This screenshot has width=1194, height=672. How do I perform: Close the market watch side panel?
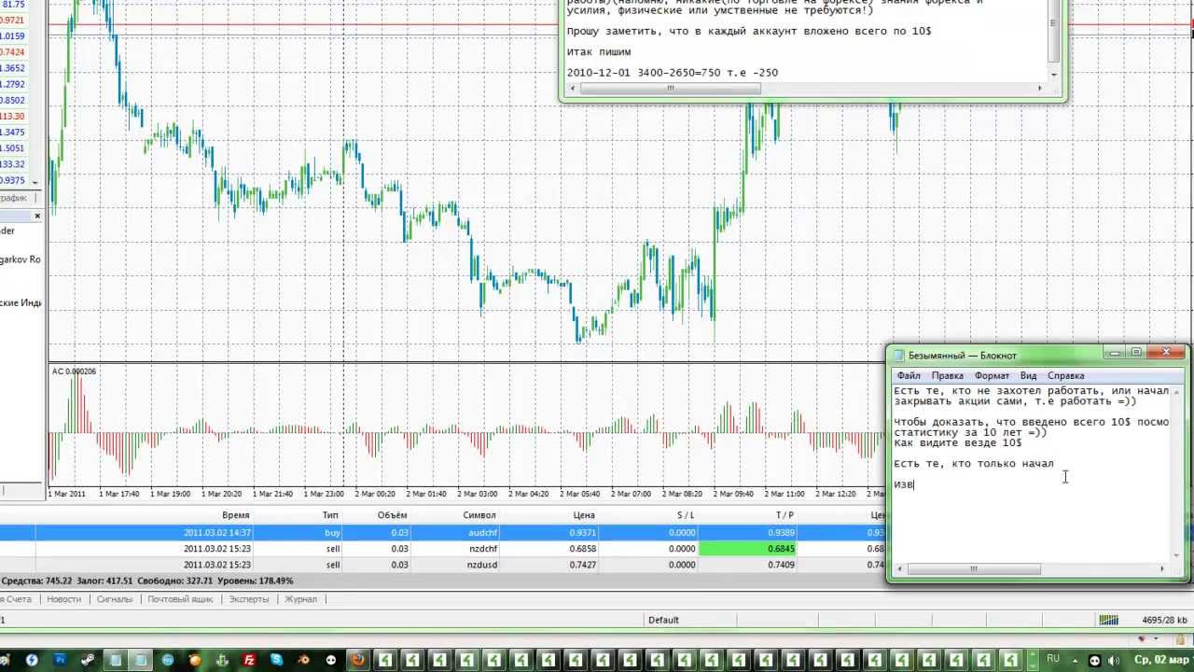37,216
